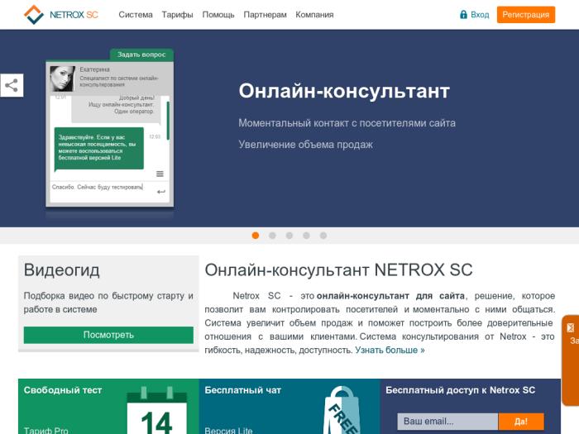Open the Партнерам menu item

pos(266,15)
